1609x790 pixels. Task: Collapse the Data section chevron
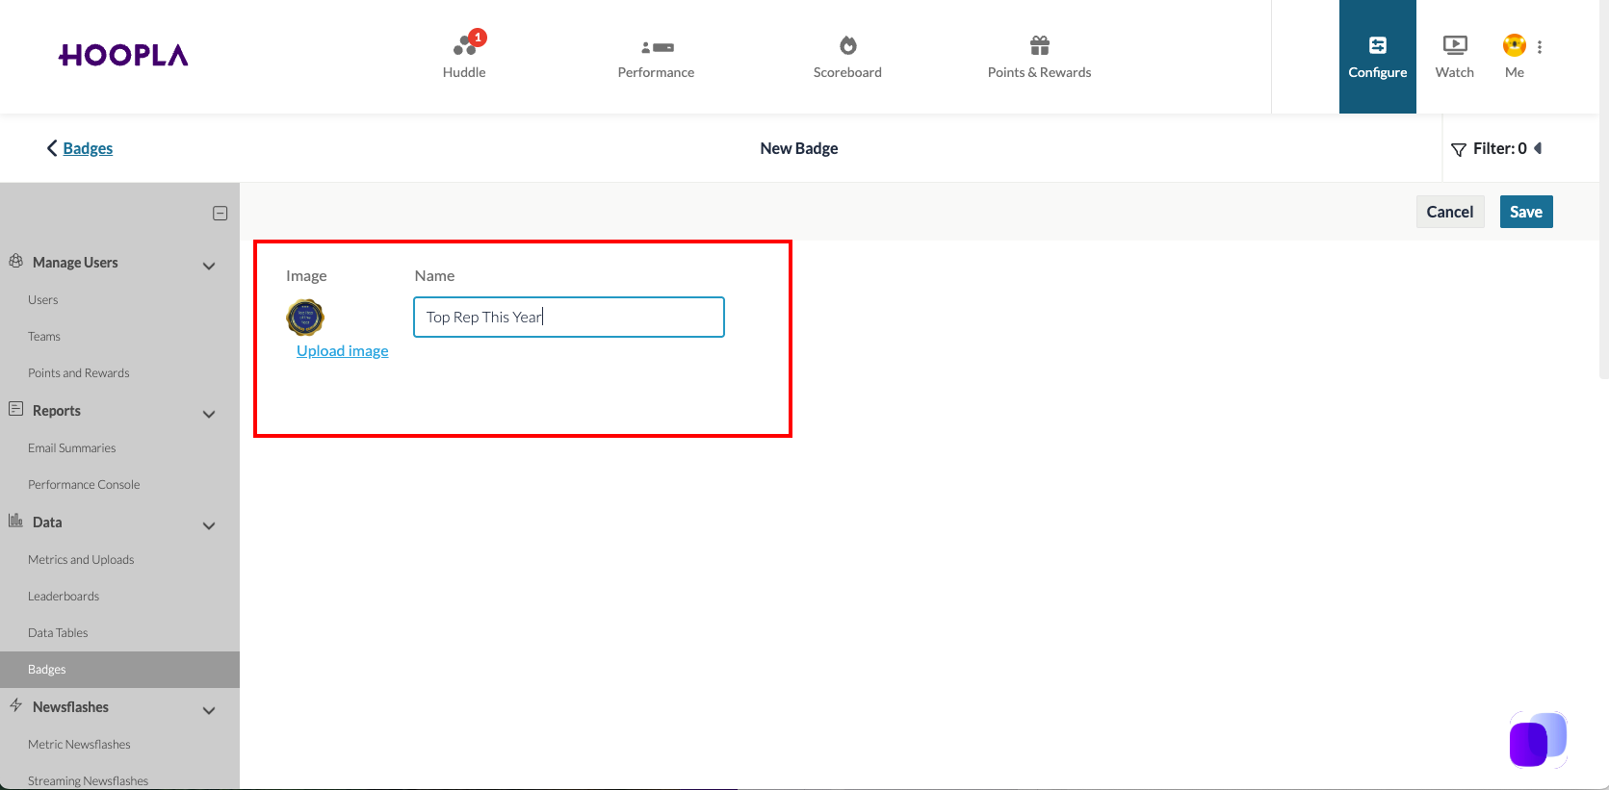(x=209, y=525)
